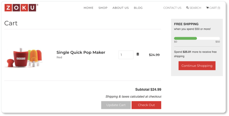
Task: Click the quantity input field
Action: pyautogui.click(x=126, y=55)
